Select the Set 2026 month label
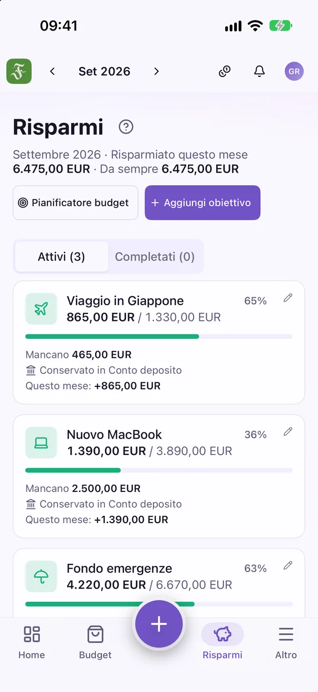The height and width of the screenshot is (692, 318). (104, 71)
